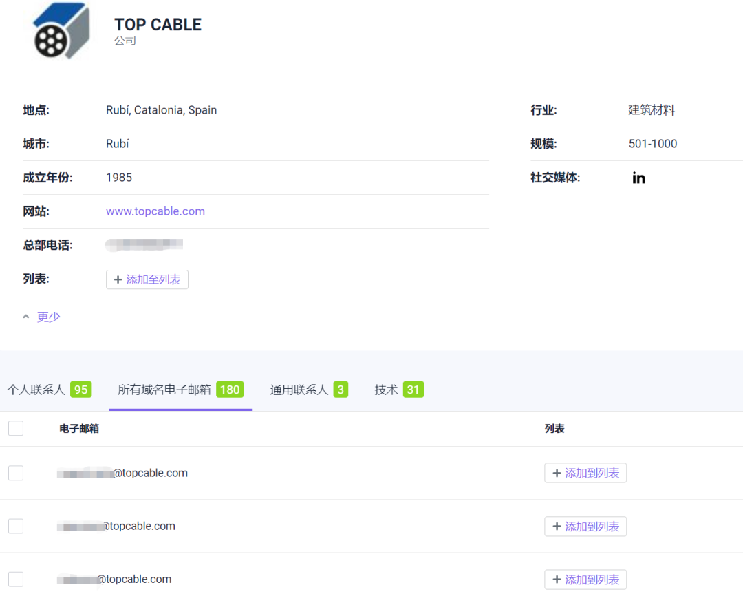The image size is (743, 605).
Task: Click the company size 501-1000
Action: (652, 144)
